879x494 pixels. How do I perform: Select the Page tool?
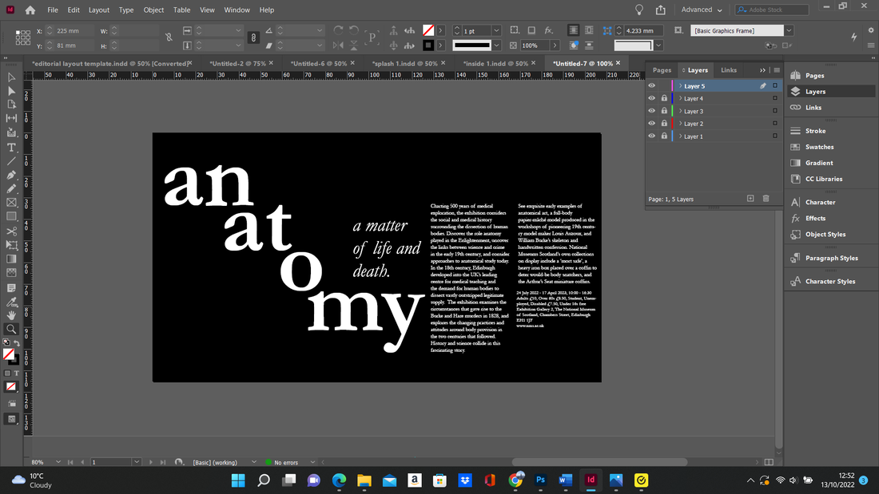point(11,105)
